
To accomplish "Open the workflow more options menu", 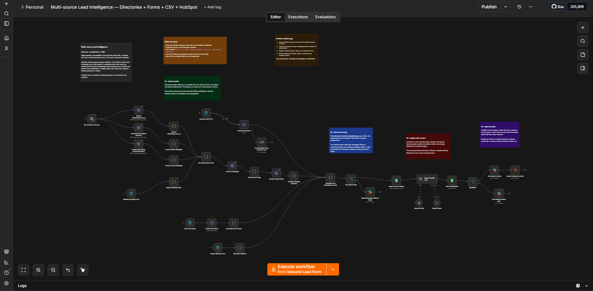I will [x=531, y=7].
